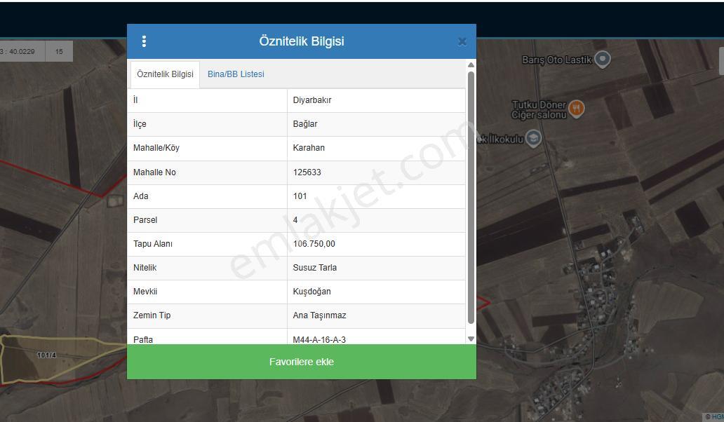Select the Susuz Tarla value cell
This screenshot has width=724, height=422.
(376, 268)
